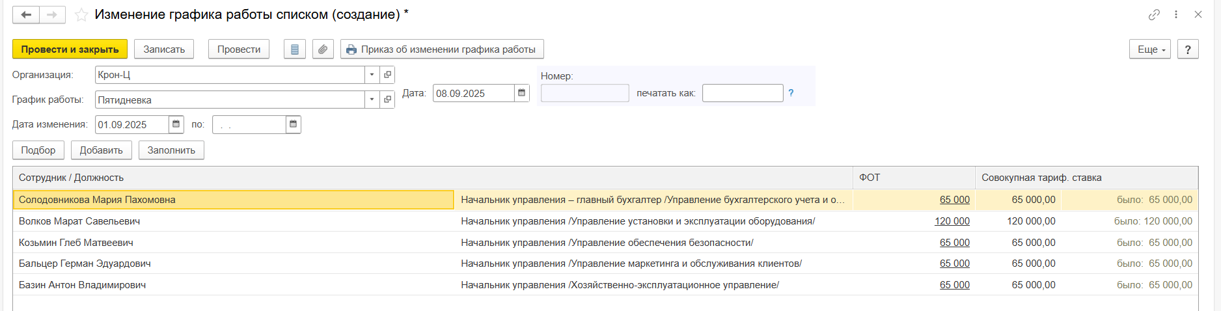Select row Козьмин Глеб Матвеевич
Image resolution: width=1221 pixels, height=311 pixels.
(76, 243)
